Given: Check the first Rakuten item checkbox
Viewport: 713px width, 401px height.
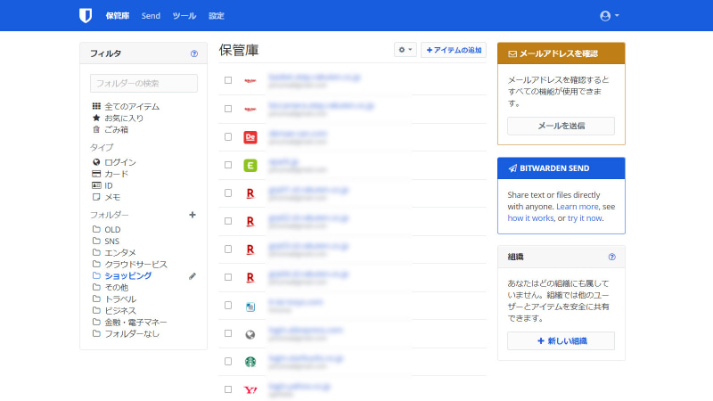Looking at the screenshot, I should 228,80.
